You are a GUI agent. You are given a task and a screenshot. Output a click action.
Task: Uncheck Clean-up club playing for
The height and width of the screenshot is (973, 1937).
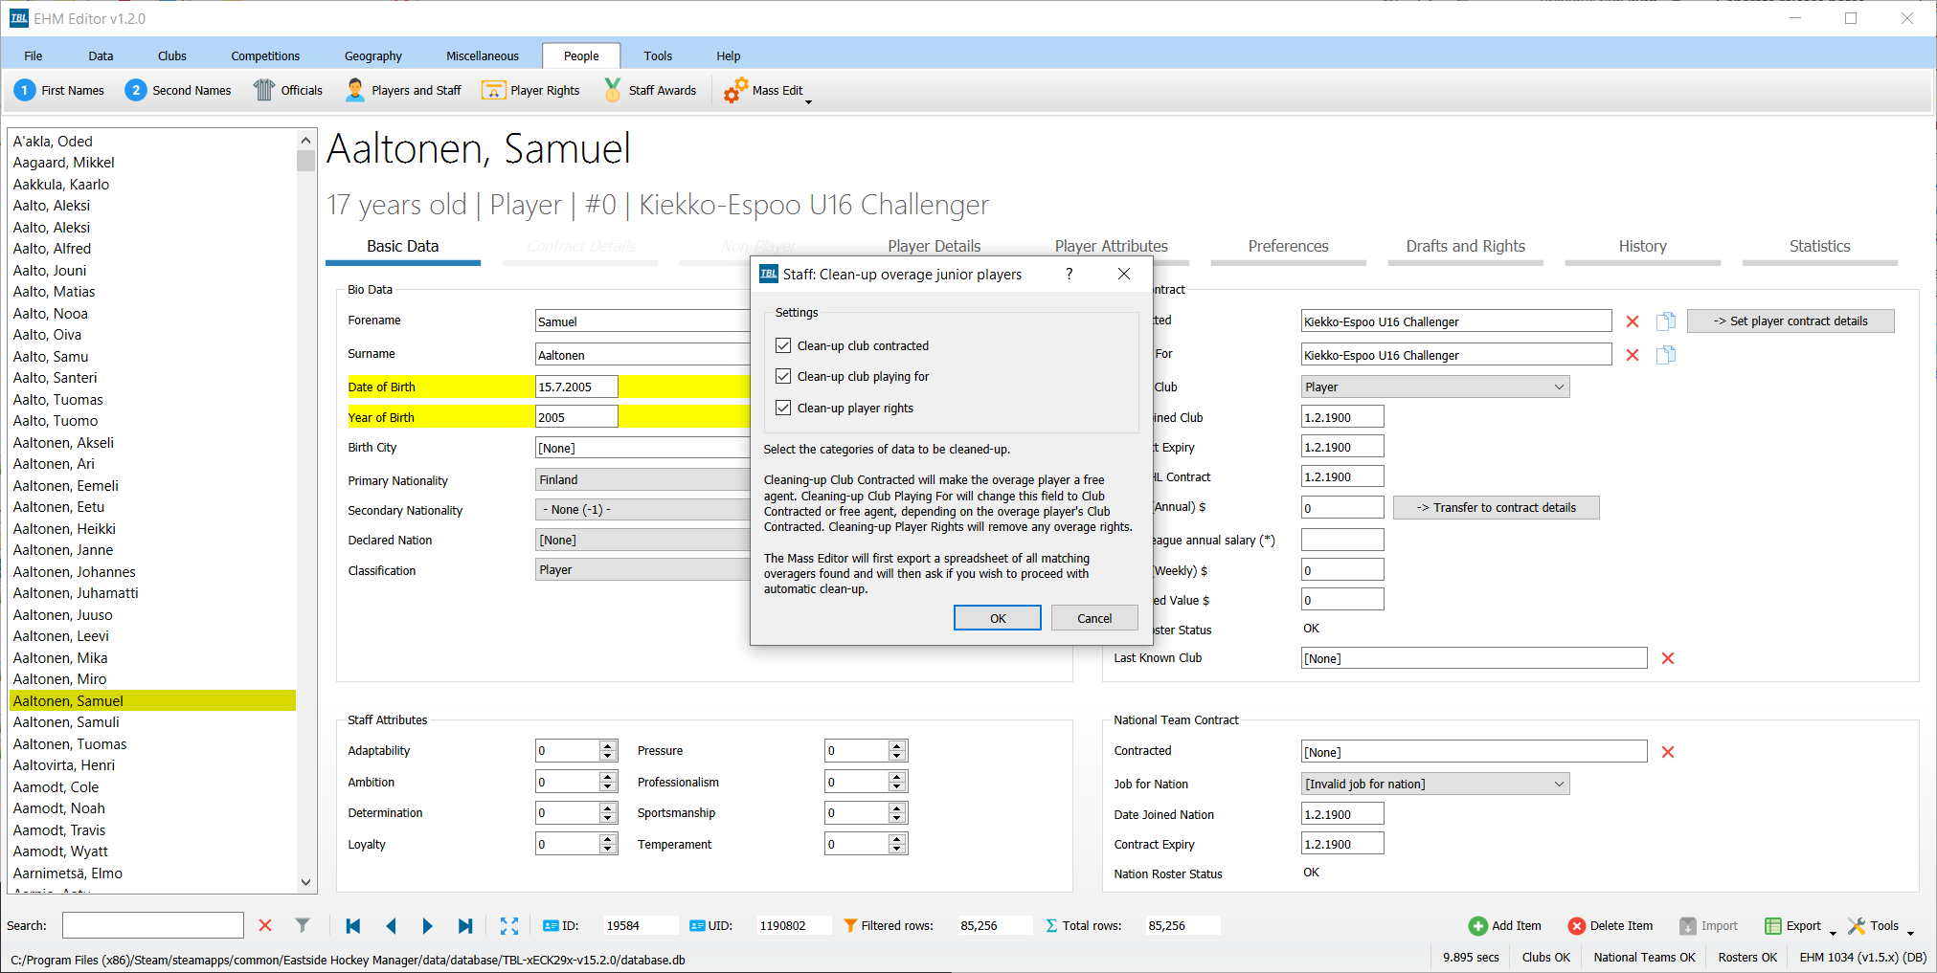point(783,376)
